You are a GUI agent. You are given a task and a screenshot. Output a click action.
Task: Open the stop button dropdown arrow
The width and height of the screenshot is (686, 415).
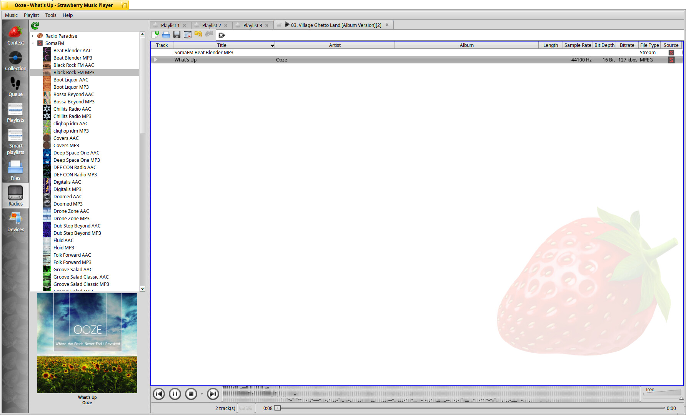click(201, 394)
